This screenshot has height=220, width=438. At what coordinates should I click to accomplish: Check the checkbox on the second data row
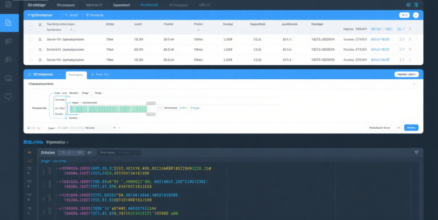pyautogui.click(x=30, y=50)
